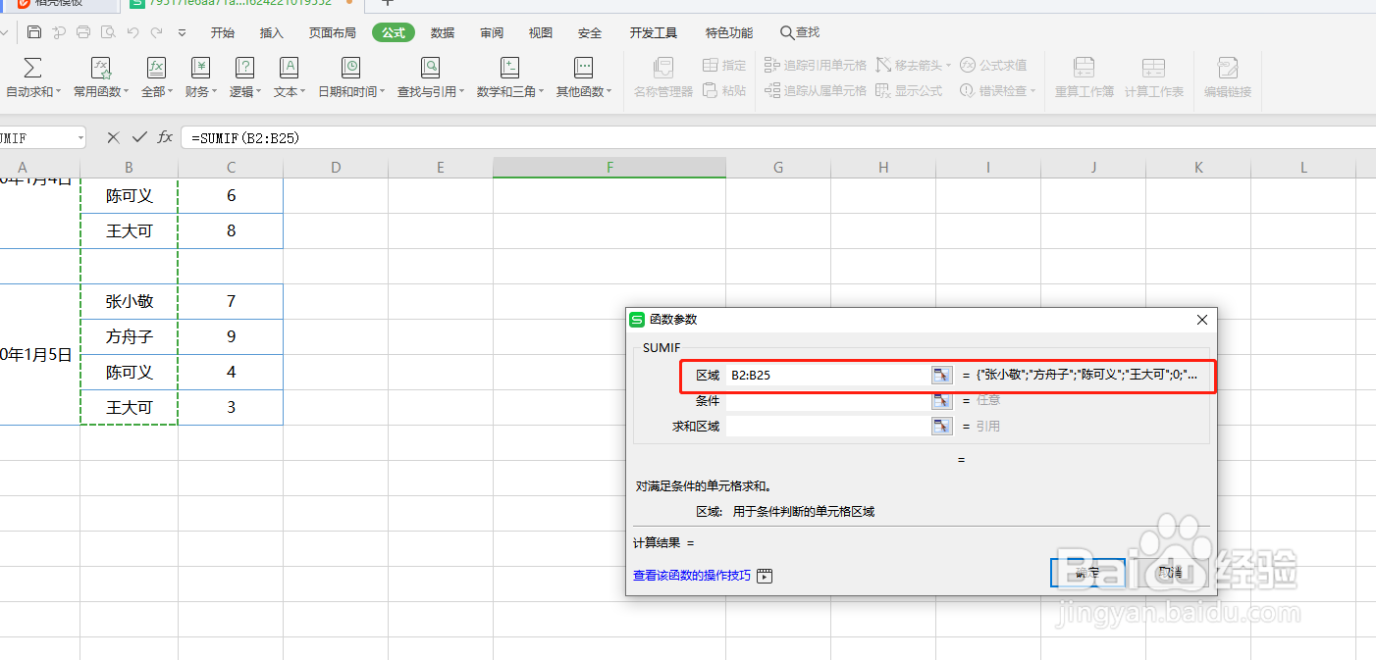
Task: Click the 粘贴 names button in ribbon
Action: tap(724, 90)
